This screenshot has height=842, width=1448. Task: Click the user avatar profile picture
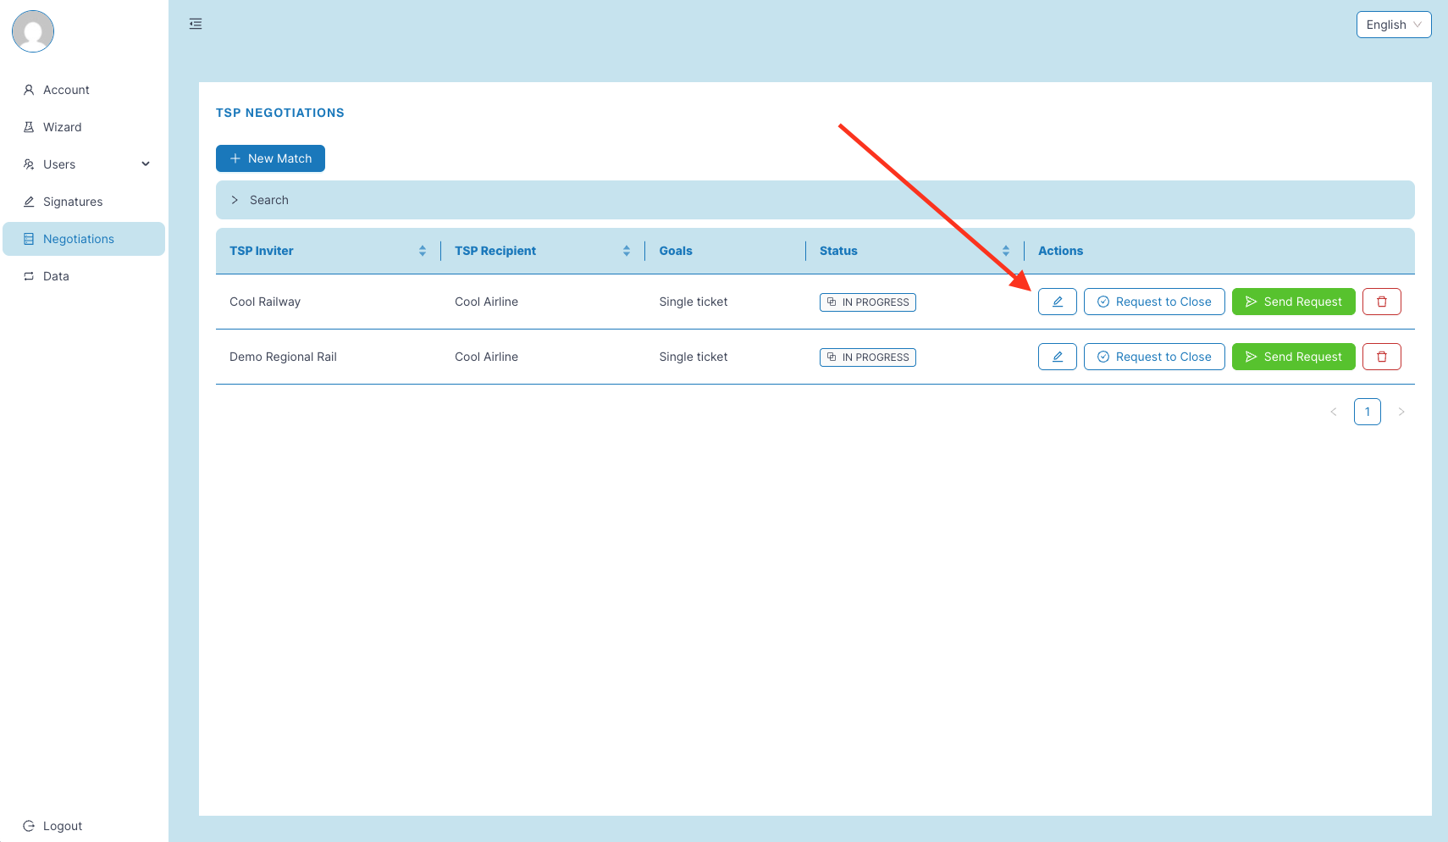pyautogui.click(x=33, y=31)
